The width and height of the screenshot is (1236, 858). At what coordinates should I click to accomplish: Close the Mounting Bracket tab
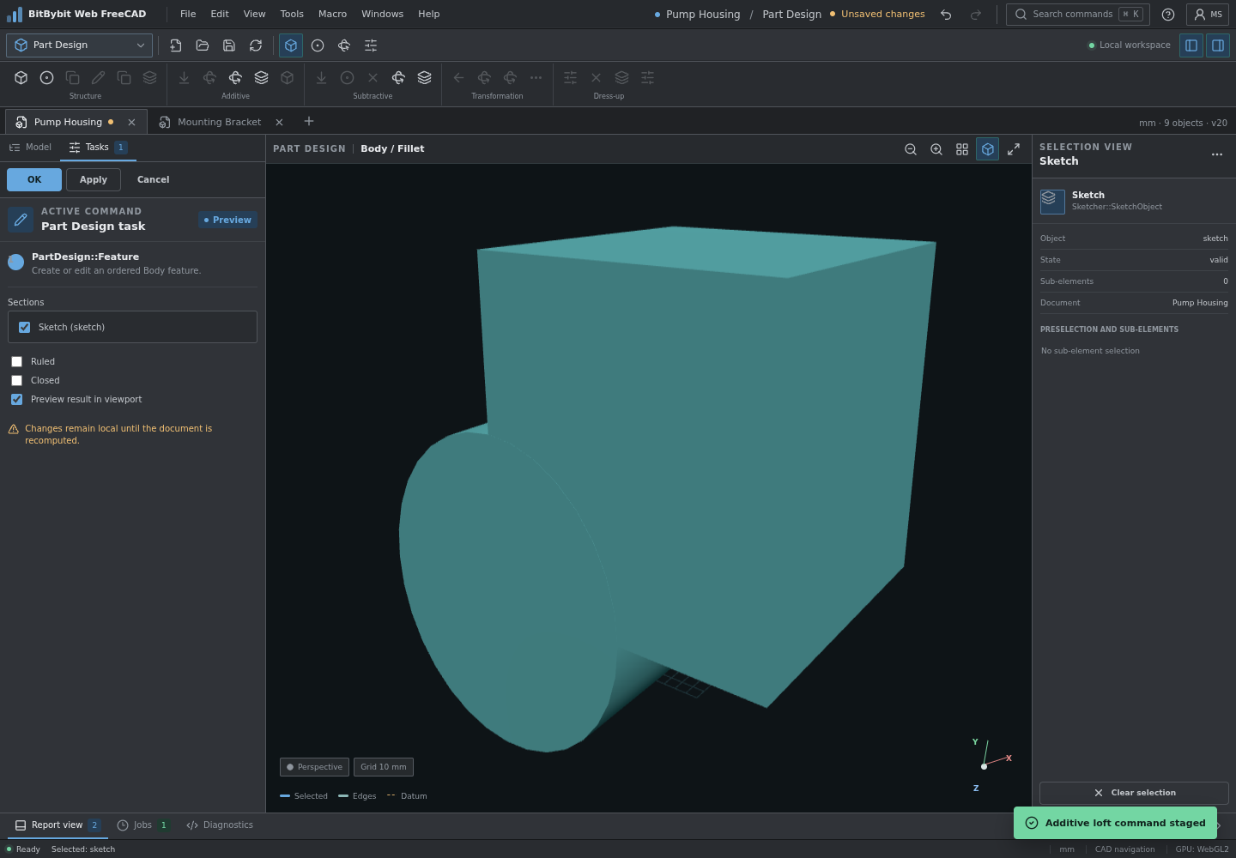279,123
